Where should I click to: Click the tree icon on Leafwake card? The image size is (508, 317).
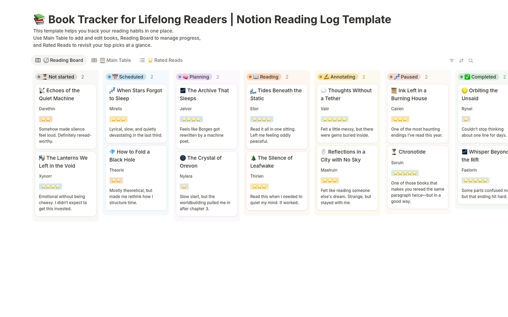click(x=253, y=158)
